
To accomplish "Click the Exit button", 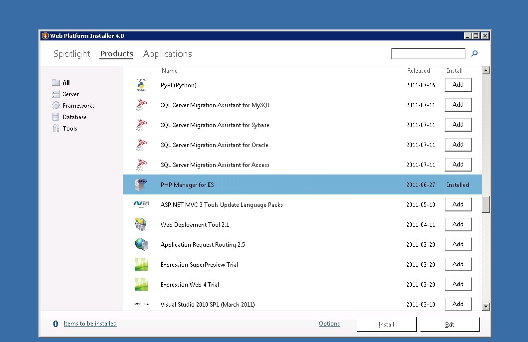I will pyautogui.click(x=450, y=324).
